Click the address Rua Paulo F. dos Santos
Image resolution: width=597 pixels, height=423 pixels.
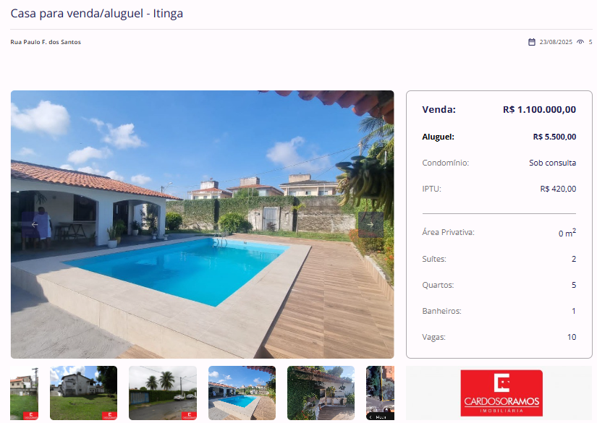tap(46, 42)
